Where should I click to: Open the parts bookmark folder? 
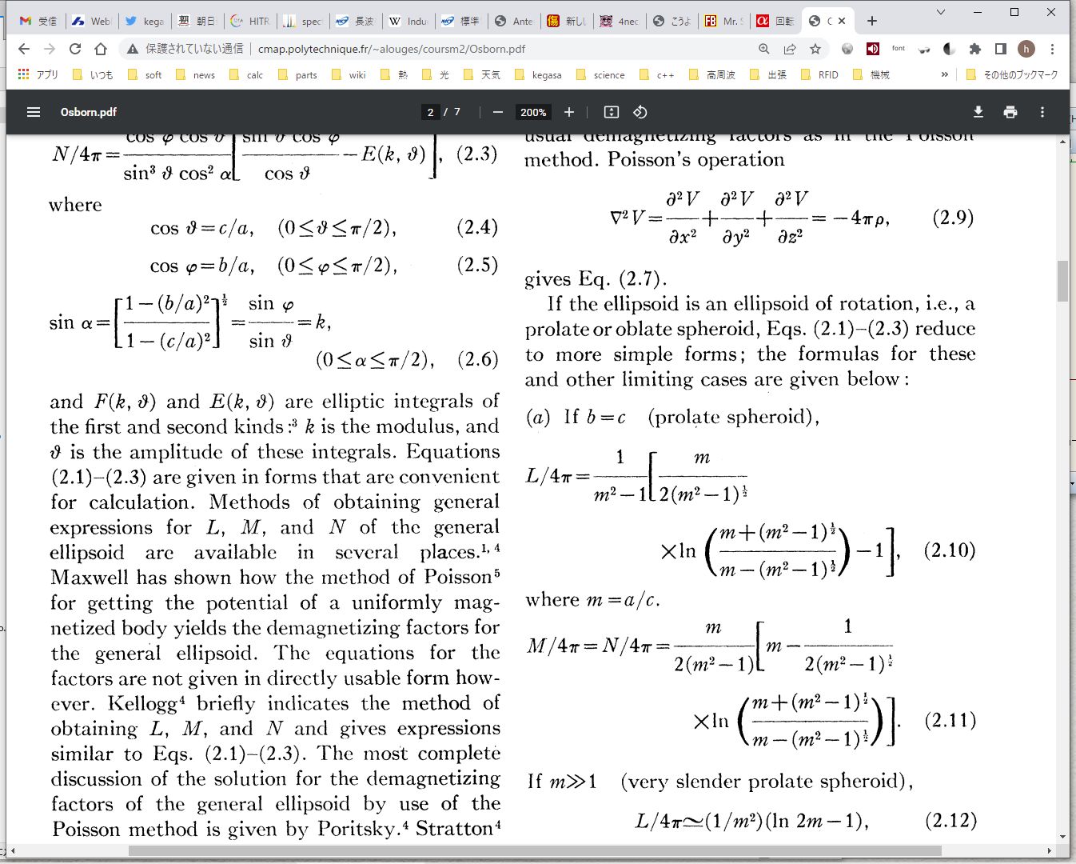pyautogui.click(x=297, y=74)
